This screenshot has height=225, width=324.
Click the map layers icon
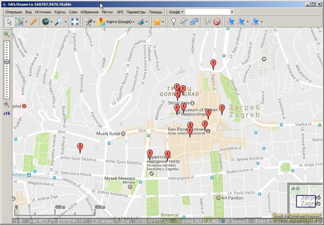[x=141, y=21]
